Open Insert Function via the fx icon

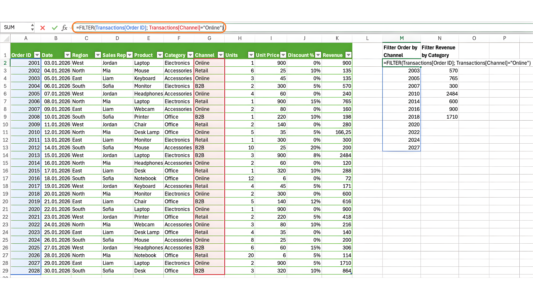tap(64, 28)
